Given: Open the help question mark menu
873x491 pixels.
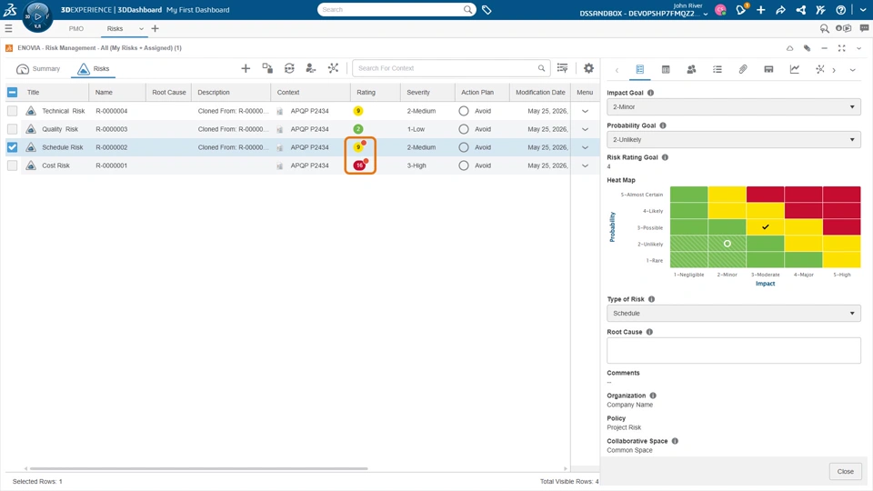Looking at the screenshot, I should (840, 9).
